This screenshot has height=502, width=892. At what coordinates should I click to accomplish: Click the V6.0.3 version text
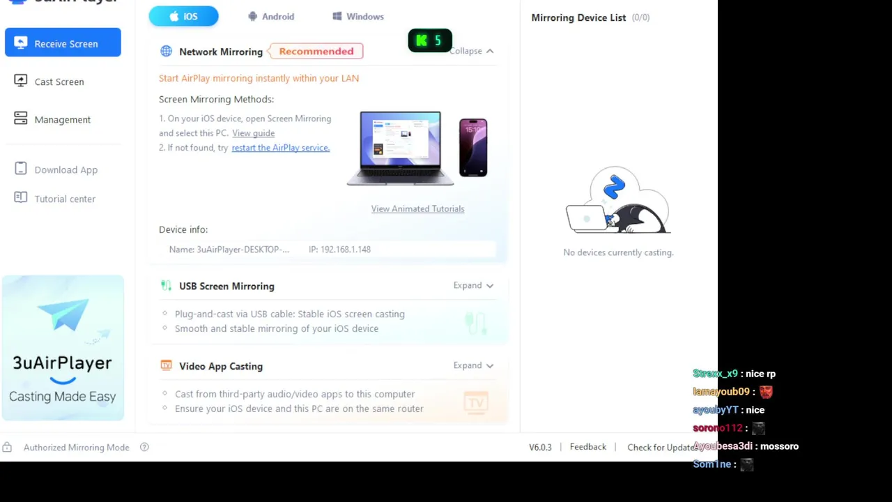pos(540,447)
